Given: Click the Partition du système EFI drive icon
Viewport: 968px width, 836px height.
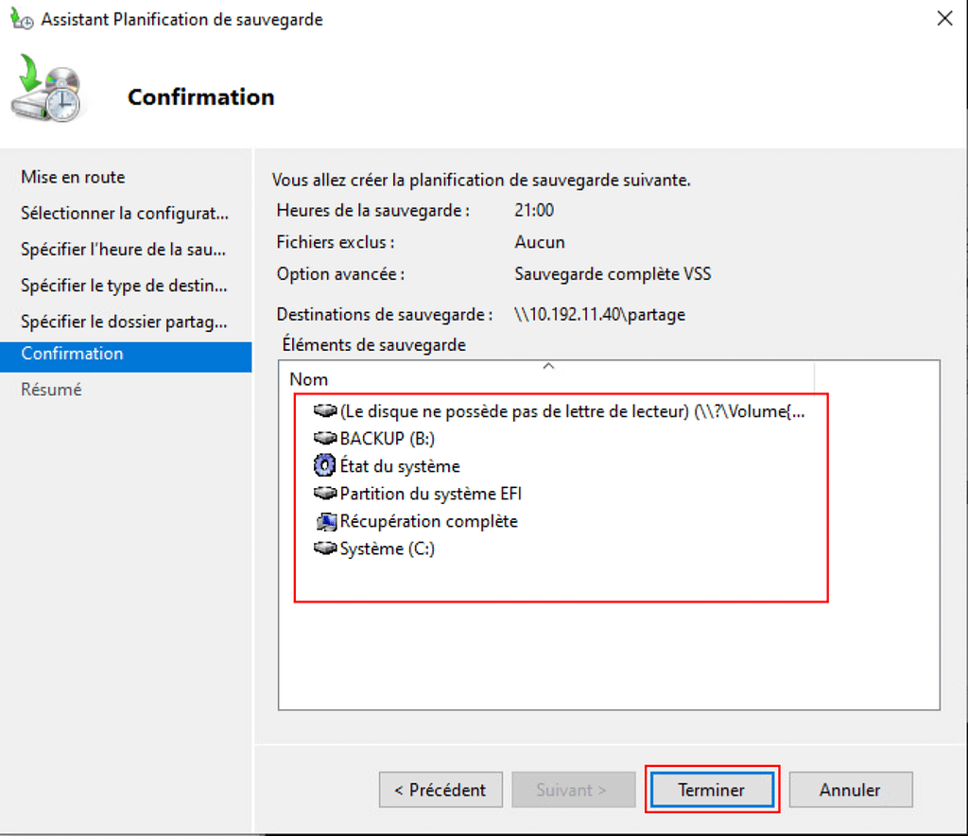Looking at the screenshot, I should tap(325, 494).
